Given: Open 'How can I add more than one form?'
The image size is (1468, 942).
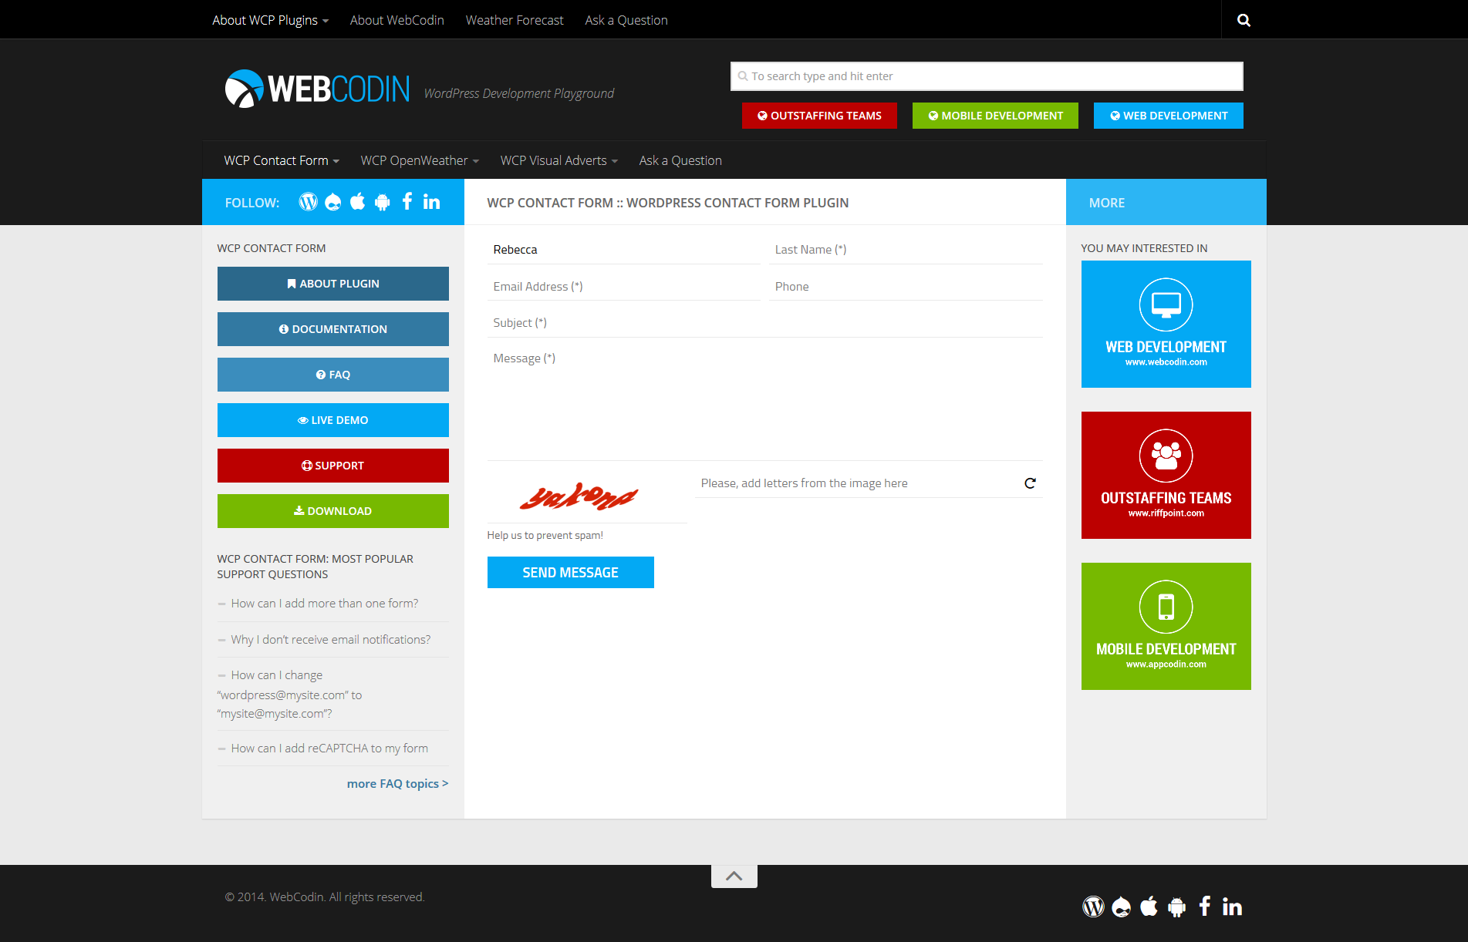Looking at the screenshot, I should (x=325, y=604).
